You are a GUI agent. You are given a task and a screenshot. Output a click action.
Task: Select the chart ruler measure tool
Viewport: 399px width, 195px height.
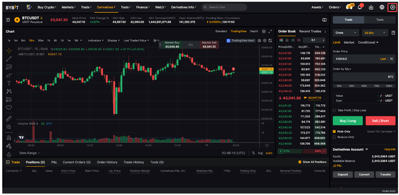pyautogui.click(x=9, y=118)
